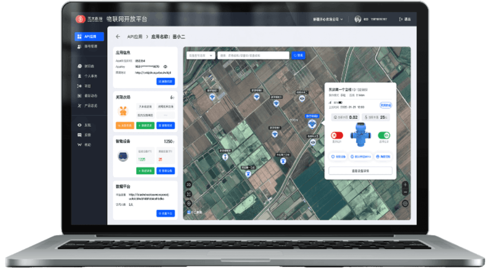Open 账号管理 in the left sidebar
489x268 pixels.
click(89, 47)
